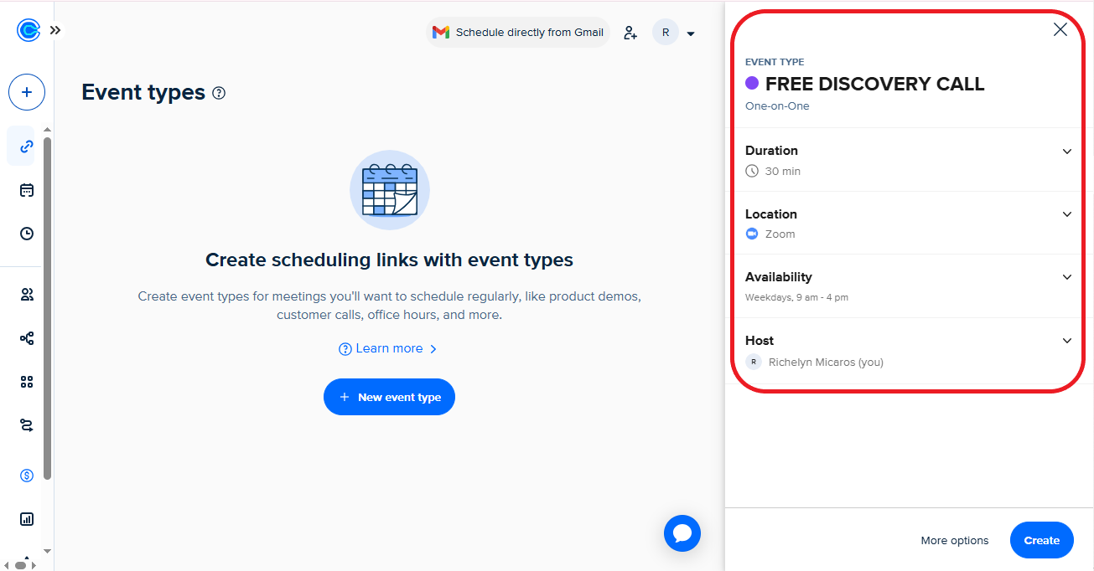Open the Availability clock icon in sidebar
The width and height of the screenshot is (1094, 571).
[x=27, y=234]
